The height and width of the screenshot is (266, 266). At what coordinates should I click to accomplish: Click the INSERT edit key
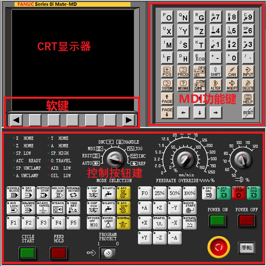pos(232,85)
